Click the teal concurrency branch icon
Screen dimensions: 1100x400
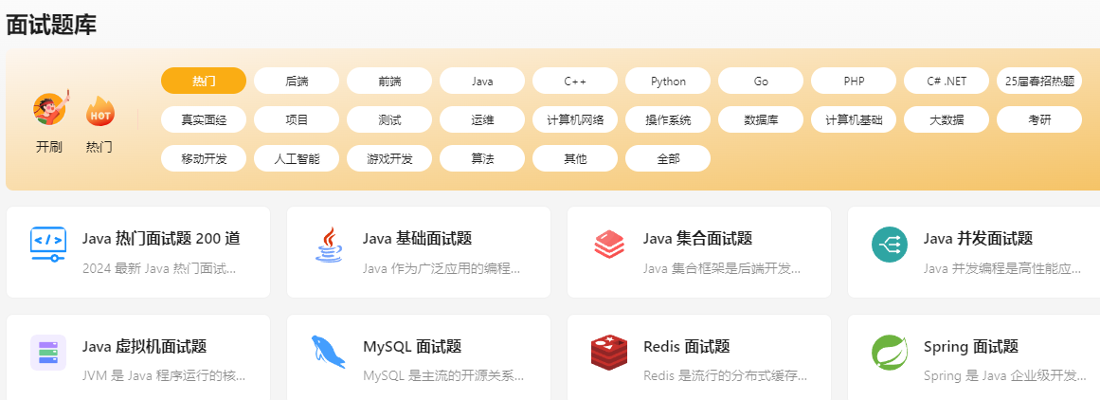890,245
